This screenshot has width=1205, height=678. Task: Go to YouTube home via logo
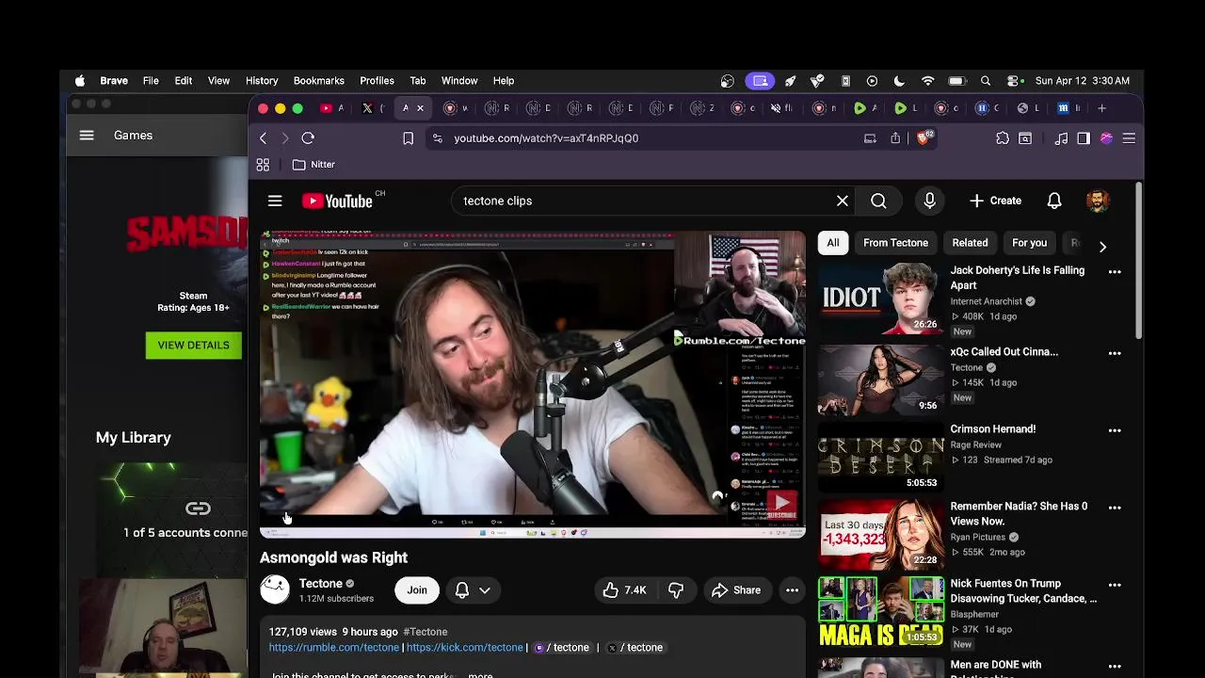click(x=337, y=201)
